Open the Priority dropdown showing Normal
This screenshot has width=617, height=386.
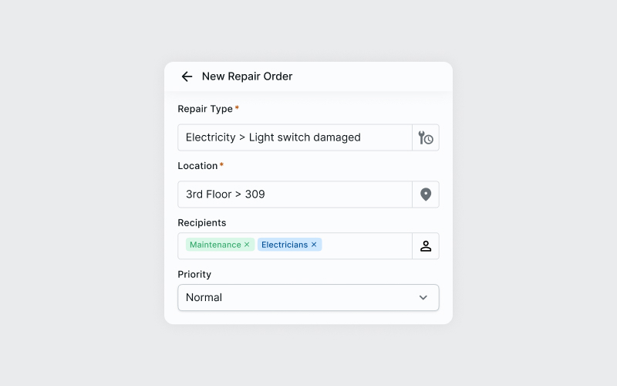tap(301, 297)
